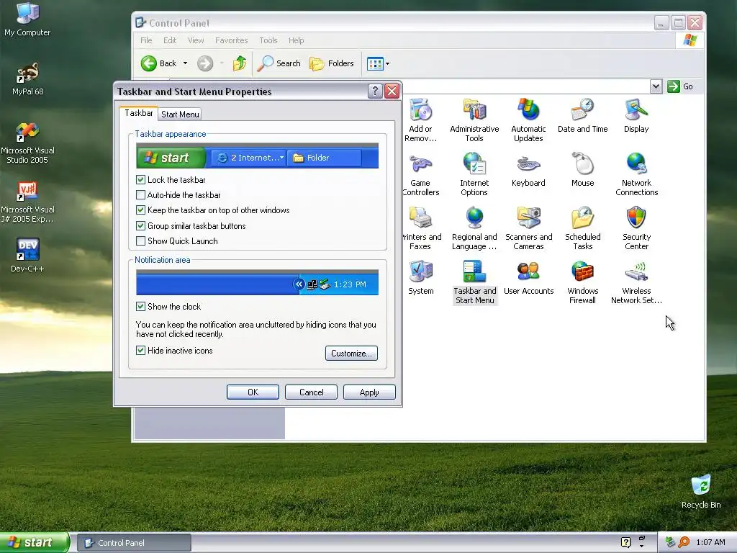737x553 pixels.
Task: Open the Game Controllers icon
Action: coord(420,174)
